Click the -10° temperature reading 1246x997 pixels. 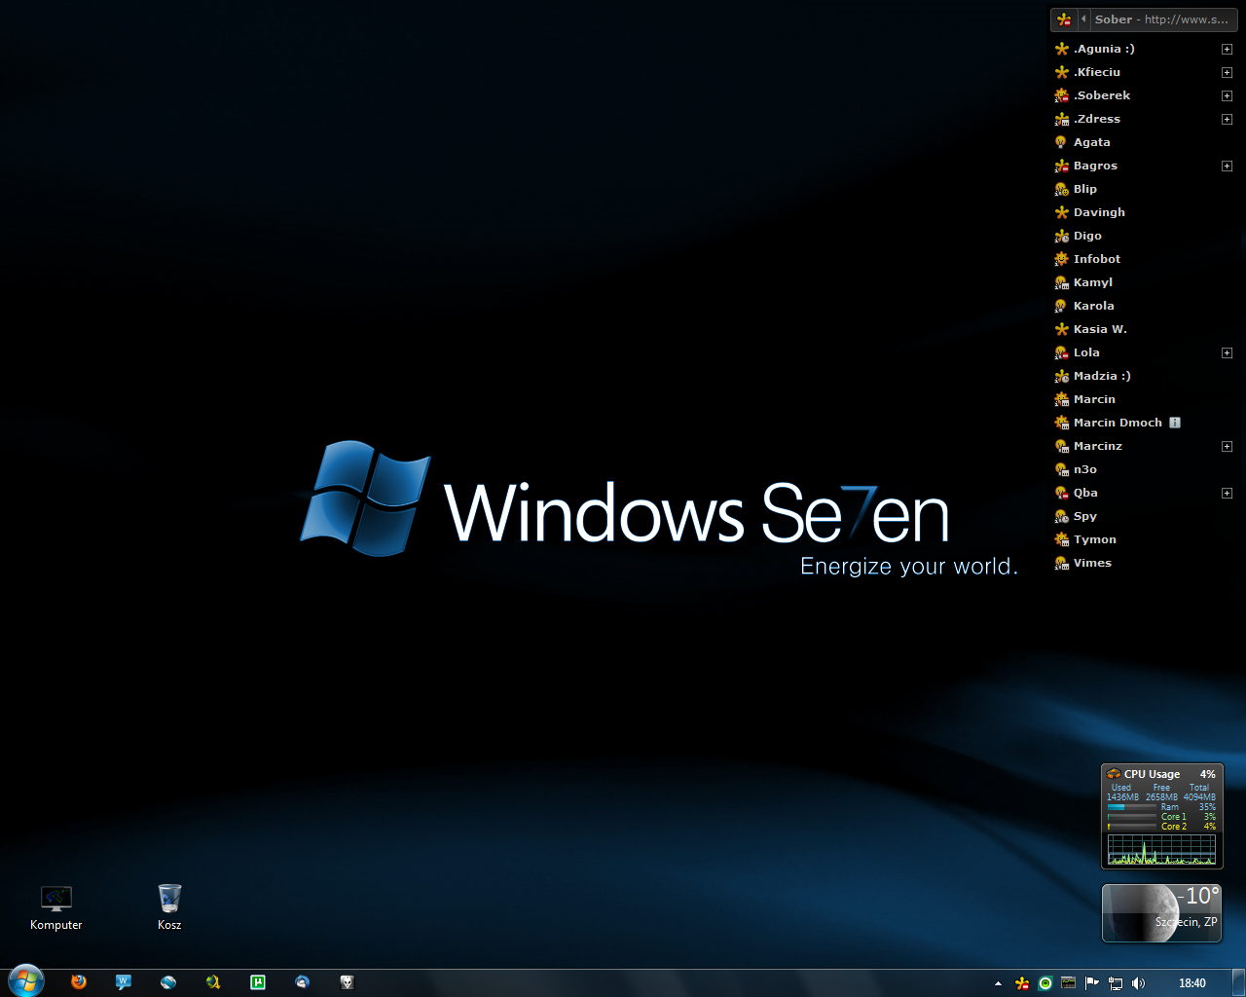tap(1197, 896)
